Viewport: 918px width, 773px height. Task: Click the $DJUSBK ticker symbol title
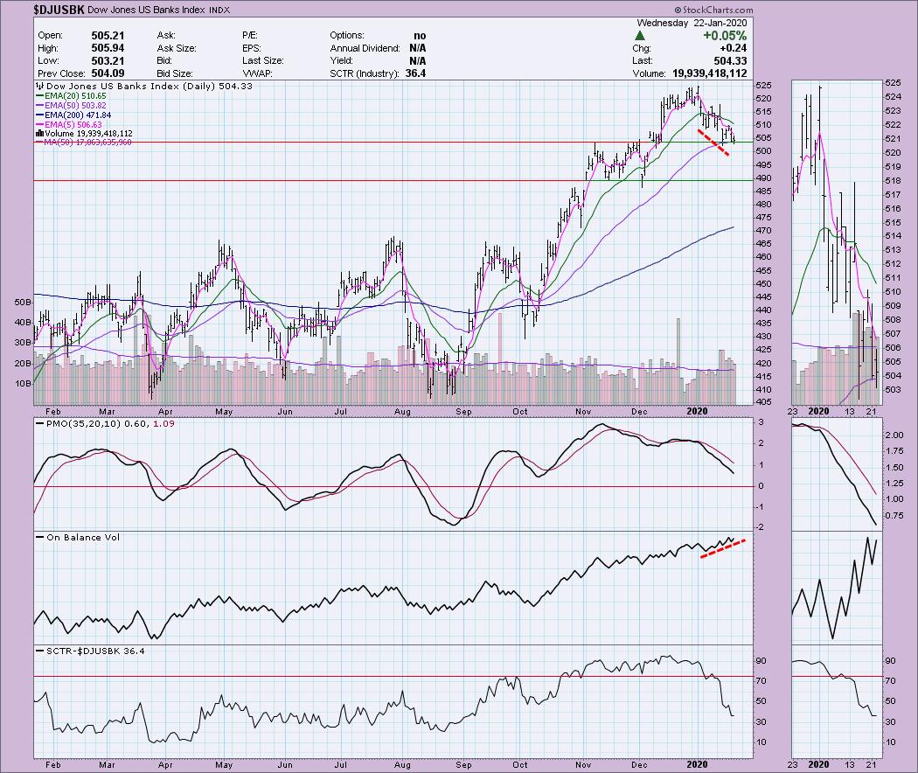tap(59, 10)
